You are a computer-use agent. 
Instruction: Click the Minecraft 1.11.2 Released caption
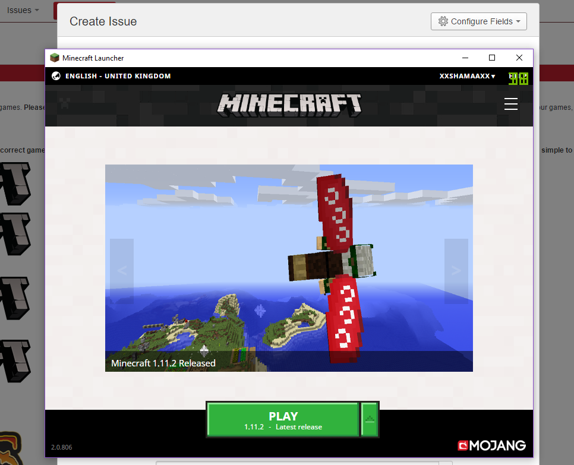click(163, 363)
